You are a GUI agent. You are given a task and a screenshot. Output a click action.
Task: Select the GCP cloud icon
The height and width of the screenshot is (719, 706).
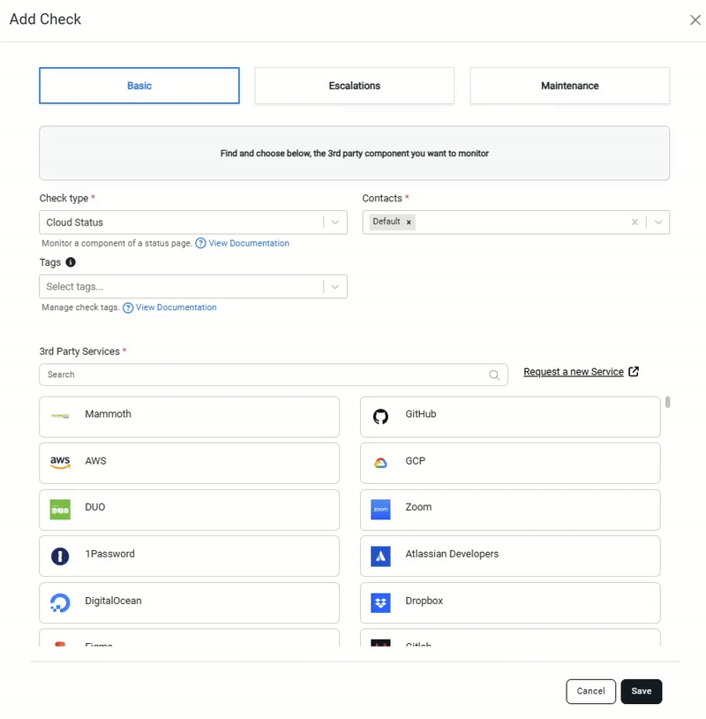[x=380, y=463]
